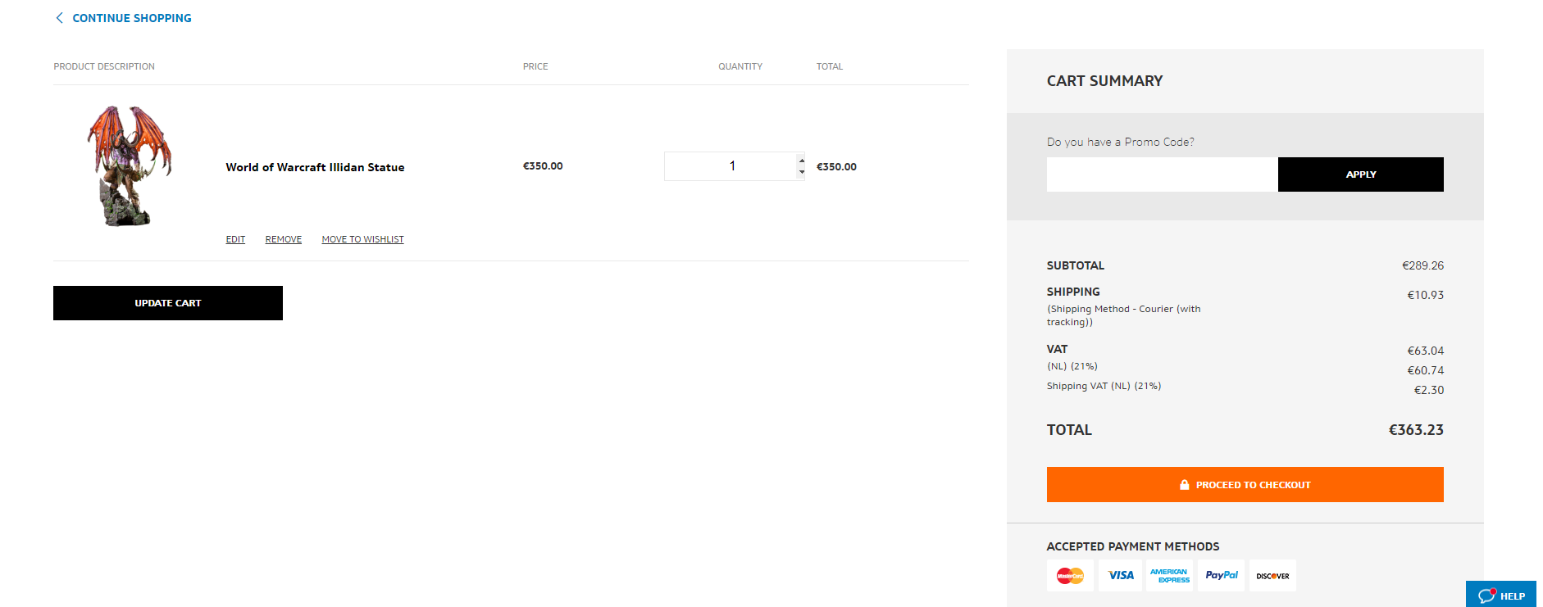Click the Shipping VAT (NL) (21%) line
The width and height of the screenshot is (1543, 607).
point(1104,386)
